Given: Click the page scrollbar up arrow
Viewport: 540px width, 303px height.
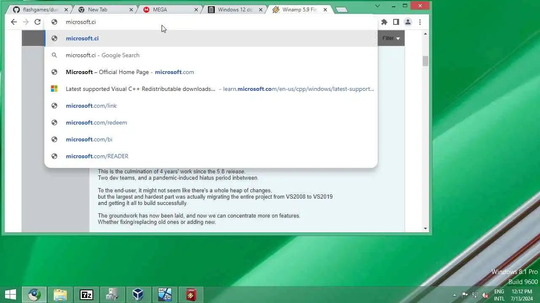Looking at the screenshot, I should point(425,34).
